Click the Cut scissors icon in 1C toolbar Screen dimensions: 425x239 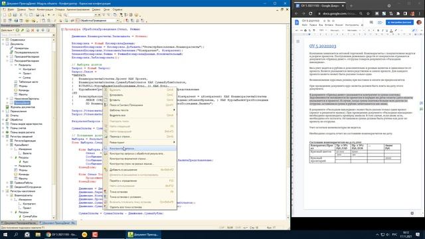21,15
